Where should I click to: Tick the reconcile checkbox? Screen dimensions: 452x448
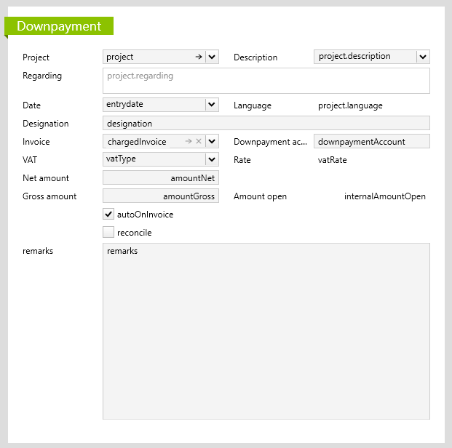108,233
